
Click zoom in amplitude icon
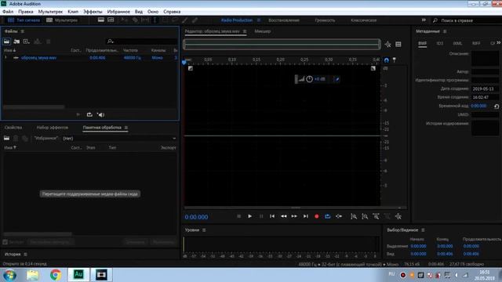click(x=354, y=216)
